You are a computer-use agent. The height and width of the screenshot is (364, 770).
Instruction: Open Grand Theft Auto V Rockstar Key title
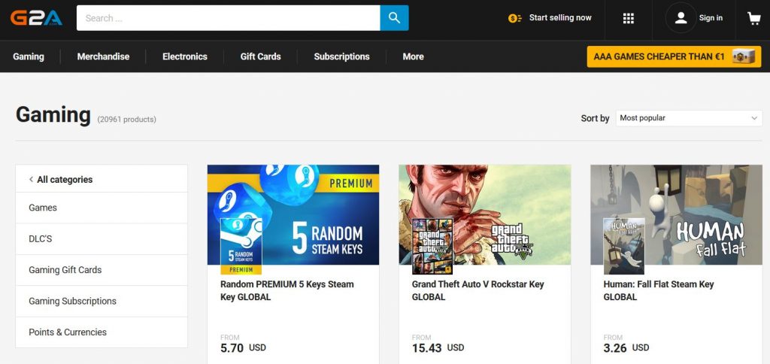click(477, 290)
